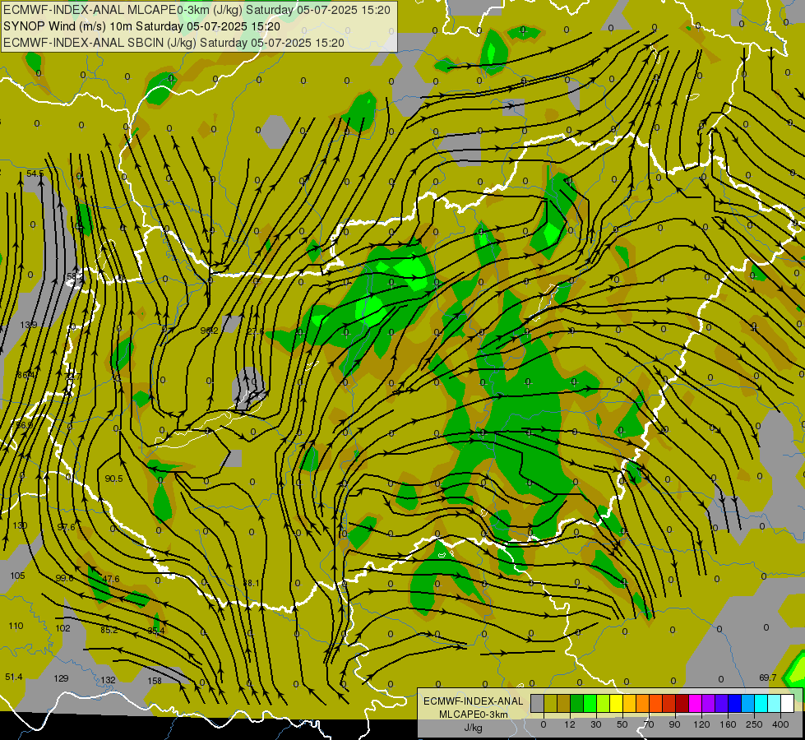
Task: Click the sky blue legend swatch
Action: tap(748, 703)
